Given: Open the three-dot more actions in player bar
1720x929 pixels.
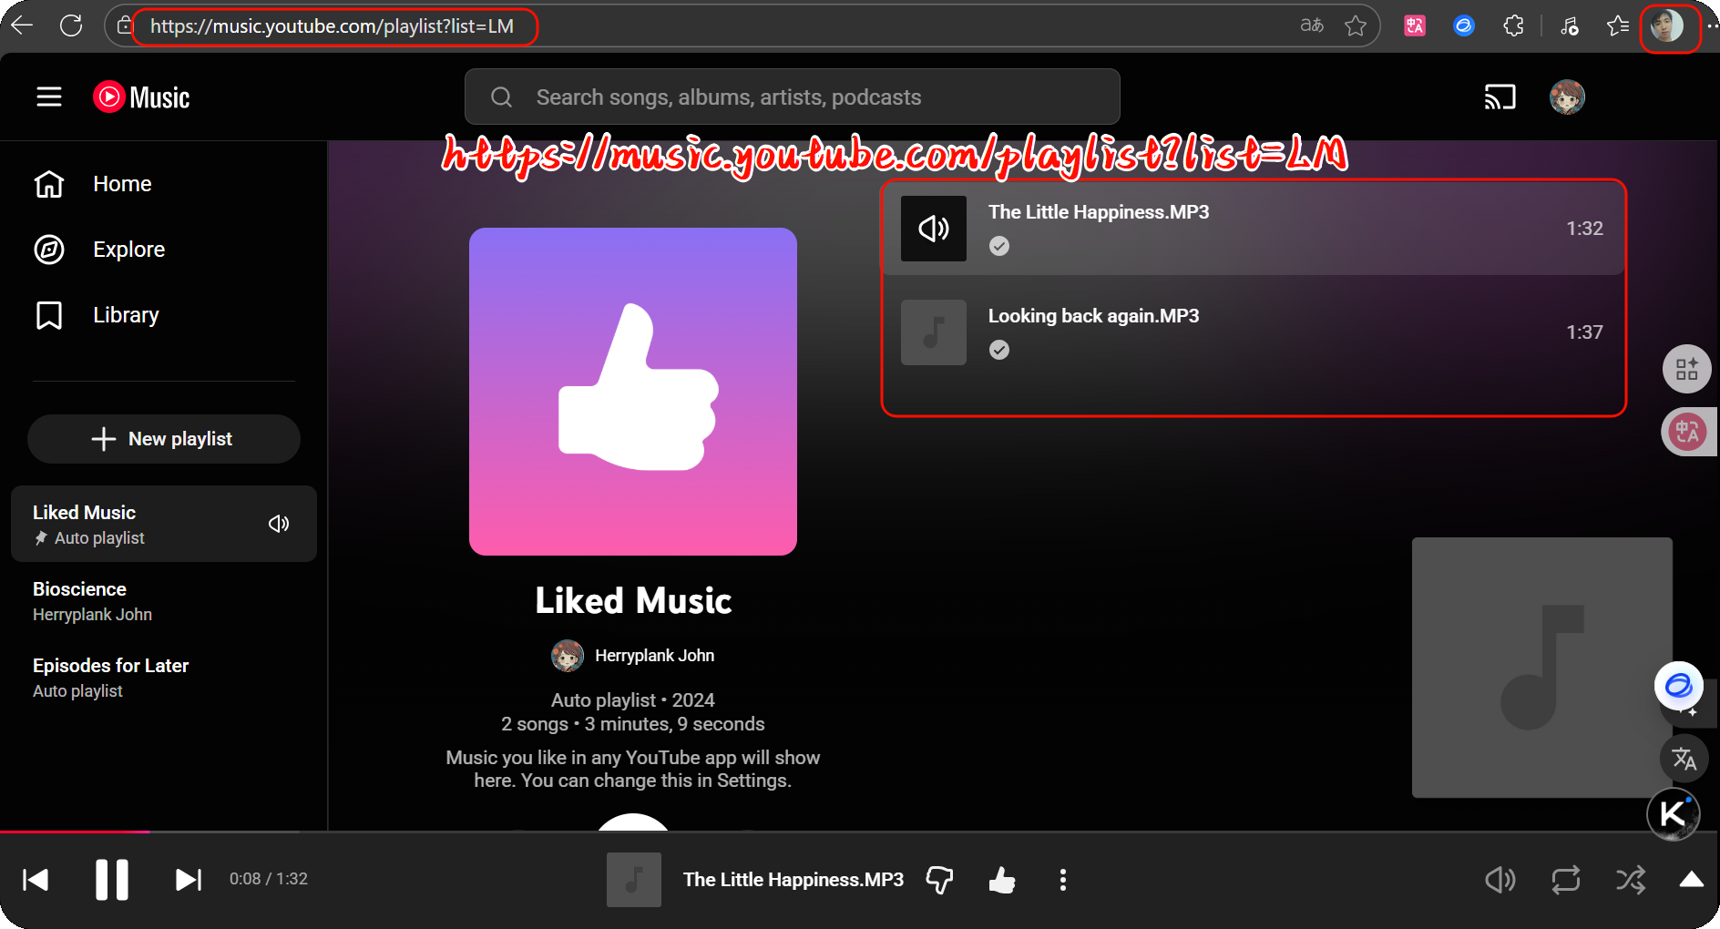Looking at the screenshot, I should click(1063, 880).
